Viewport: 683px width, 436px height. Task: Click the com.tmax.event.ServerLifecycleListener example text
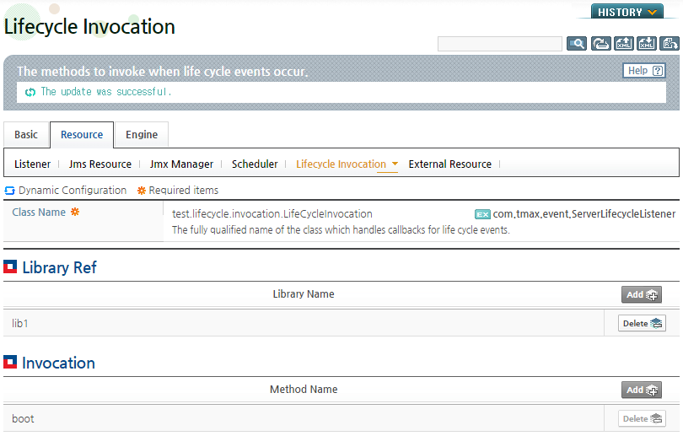coord(584,214)
